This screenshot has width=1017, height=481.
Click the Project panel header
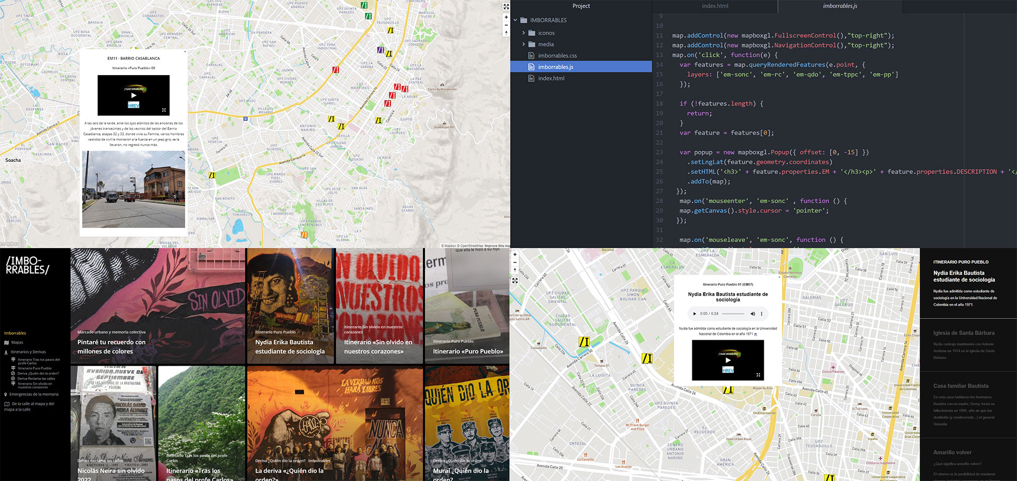pyautogui.click(x=581, y=6)
